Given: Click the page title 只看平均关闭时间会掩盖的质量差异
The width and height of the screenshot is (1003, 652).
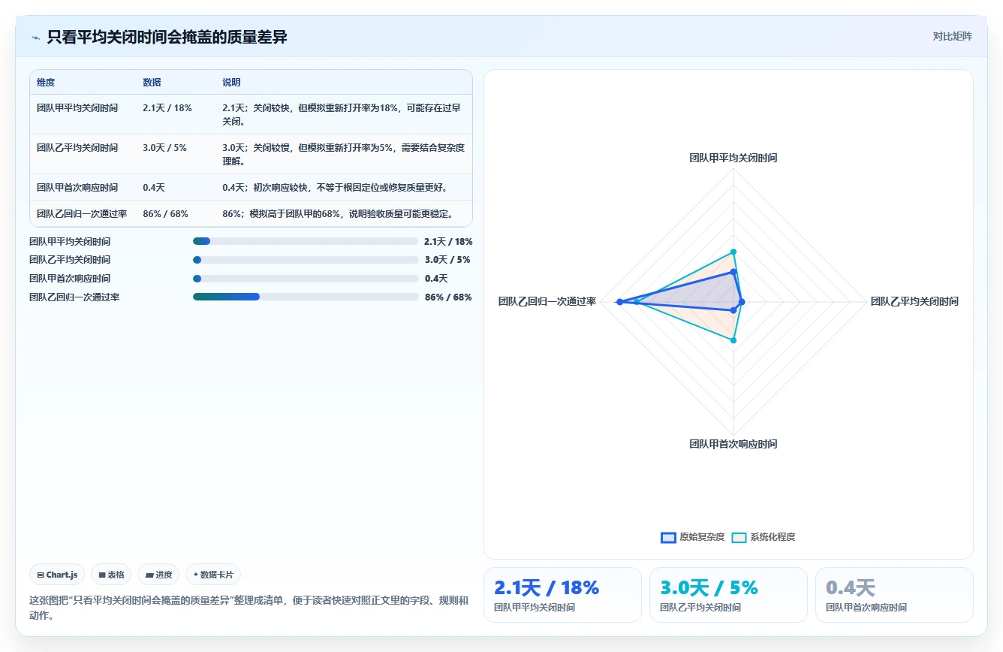Looking at the screenshot, I should point(167,37).
